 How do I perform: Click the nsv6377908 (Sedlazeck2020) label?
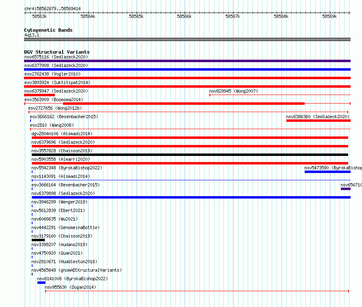56,65
